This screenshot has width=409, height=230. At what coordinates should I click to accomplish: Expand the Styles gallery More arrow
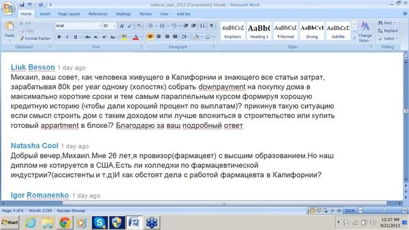point(354,38)
